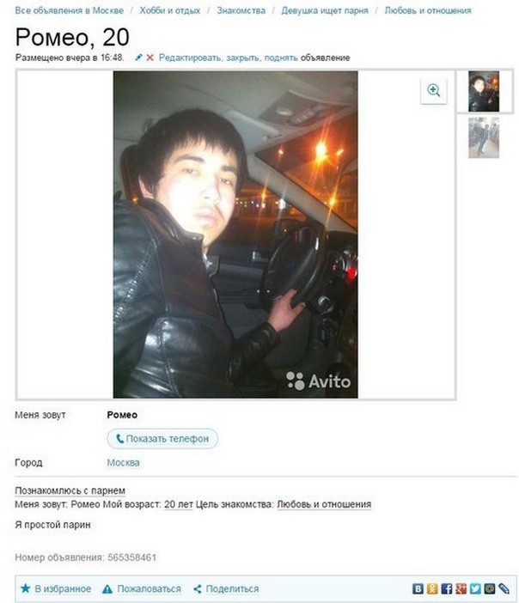Click the magnifier zoom icon on photo
Viewport: 519px width, 603px height.
(434, 90)
